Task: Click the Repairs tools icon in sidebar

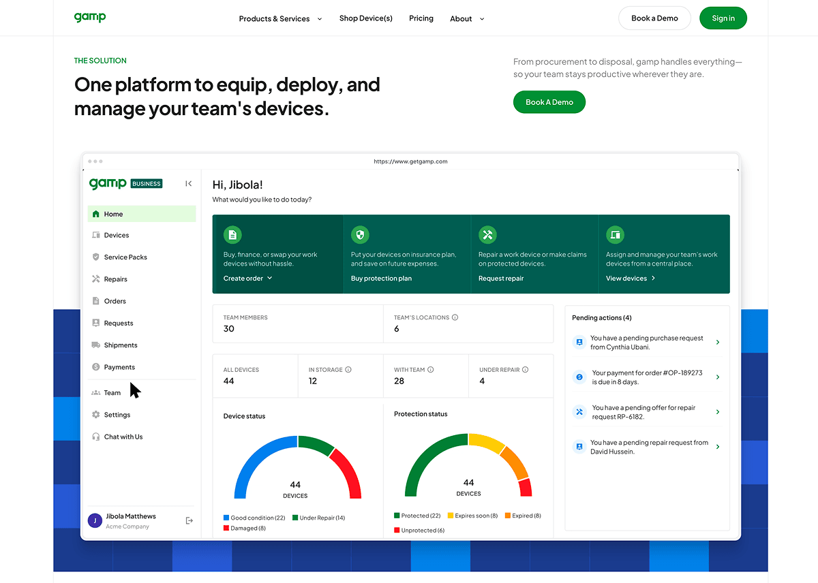Action: (x=96, y=279)
